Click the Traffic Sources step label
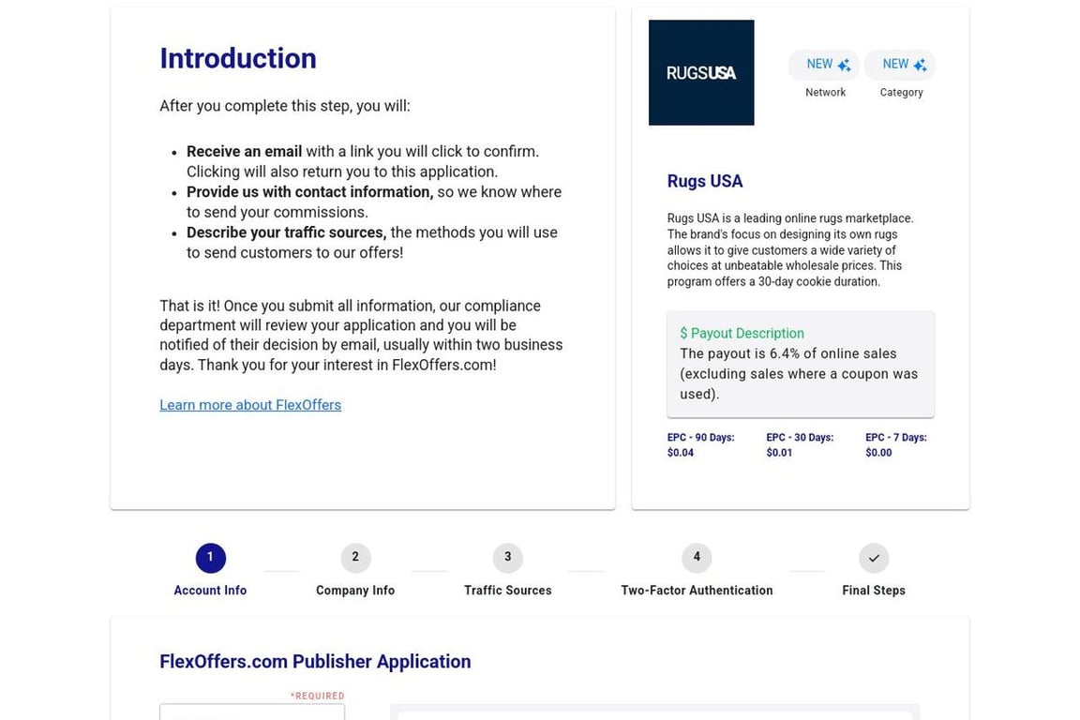 507,591
